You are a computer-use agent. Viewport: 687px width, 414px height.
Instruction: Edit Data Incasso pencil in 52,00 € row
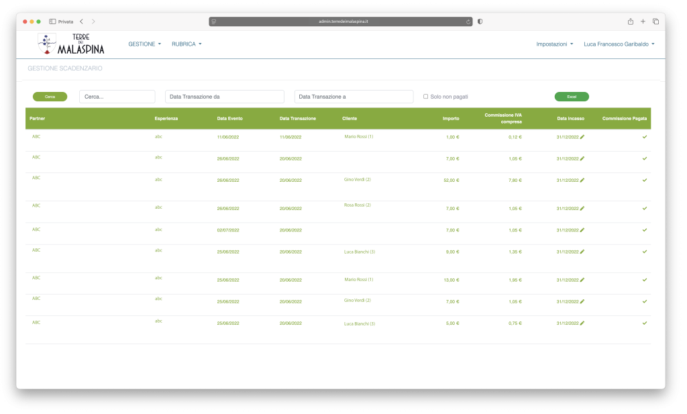point(582,180)
